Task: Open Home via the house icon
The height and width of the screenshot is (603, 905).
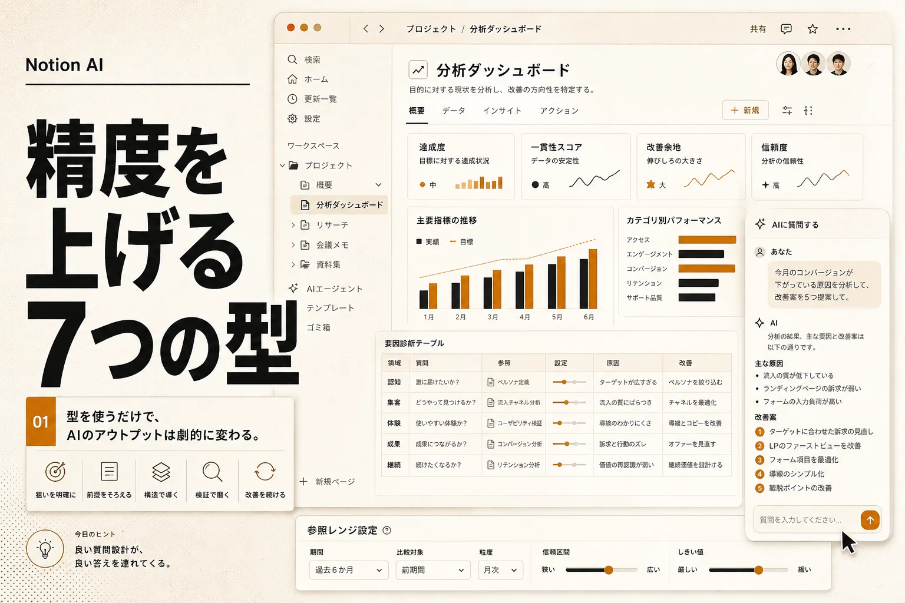Action: pyautogui.click(x=292, y=79)
